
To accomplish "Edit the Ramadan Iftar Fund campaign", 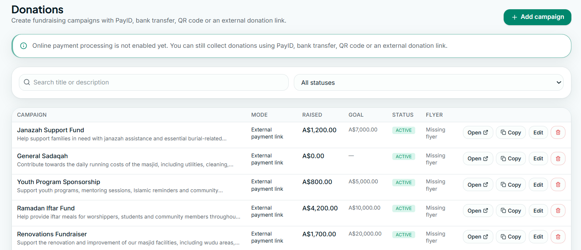I will 538,211.
